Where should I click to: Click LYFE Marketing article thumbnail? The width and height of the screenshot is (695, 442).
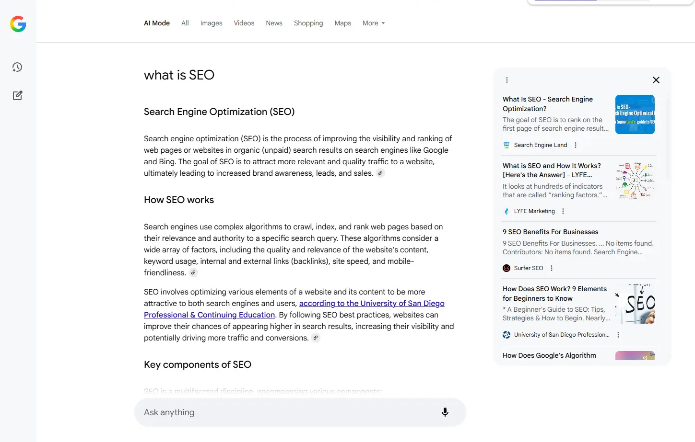click(635, 181)
